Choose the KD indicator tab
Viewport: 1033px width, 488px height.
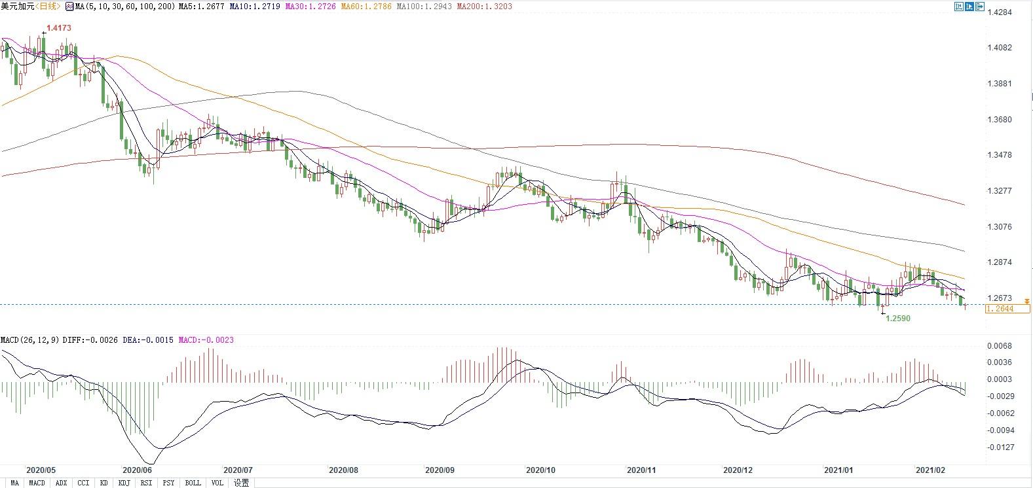[x=103, y=483]
